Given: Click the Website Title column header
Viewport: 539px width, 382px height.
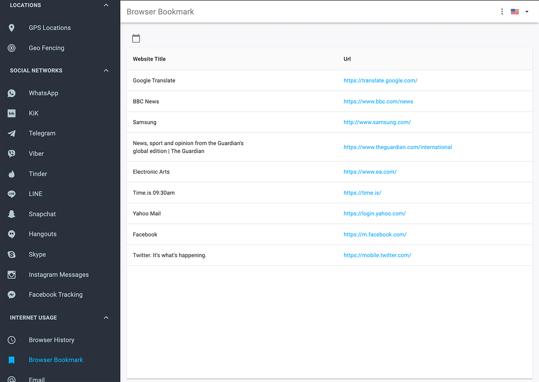Looking at the screenshot, I should coord(149,59).
